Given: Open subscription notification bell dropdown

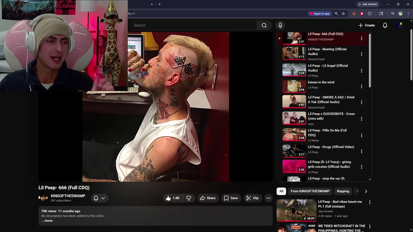Looking at the screenshot, I should (x=99, y=198).
